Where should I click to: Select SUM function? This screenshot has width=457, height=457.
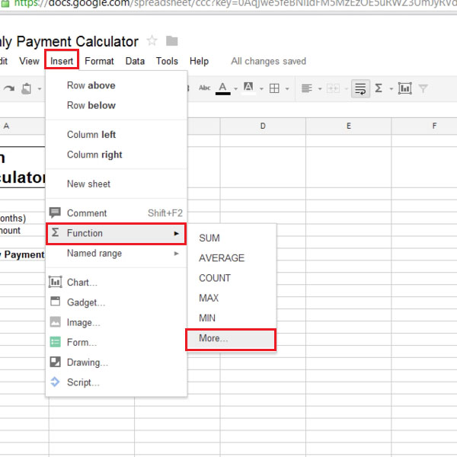[232, 238]
